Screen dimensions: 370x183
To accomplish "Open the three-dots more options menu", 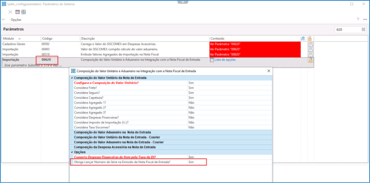I will [x=364, y=19].
